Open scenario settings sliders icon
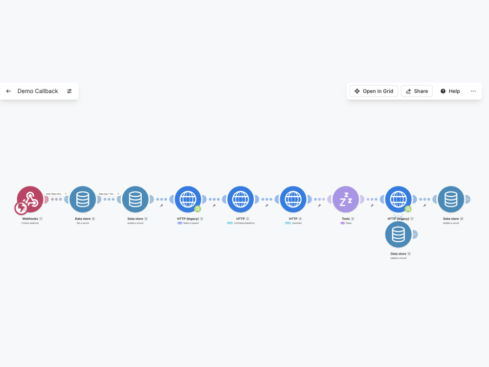Image resolution: width=489 pixels, height=367 pixels. (x=69, y=91)
